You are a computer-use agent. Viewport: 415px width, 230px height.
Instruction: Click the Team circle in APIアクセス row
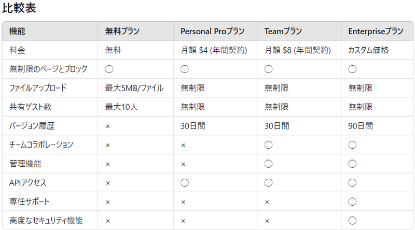[x=268, y=183]
